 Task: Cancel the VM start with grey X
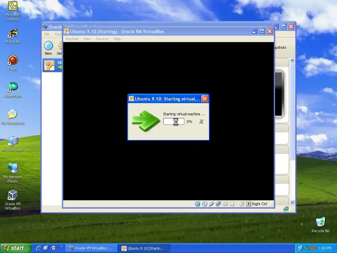(x=201, y=122)
